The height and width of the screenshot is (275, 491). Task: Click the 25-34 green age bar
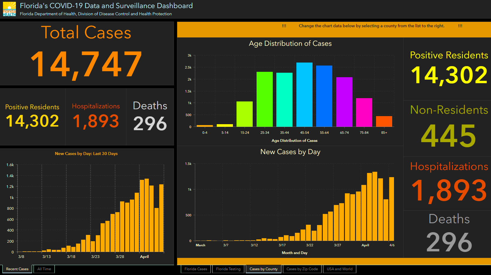265,99
